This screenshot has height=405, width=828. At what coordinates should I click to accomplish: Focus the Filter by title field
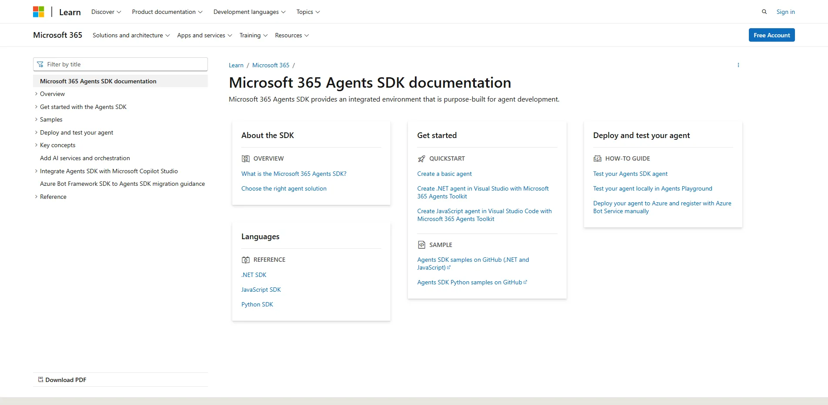(120, 64)
